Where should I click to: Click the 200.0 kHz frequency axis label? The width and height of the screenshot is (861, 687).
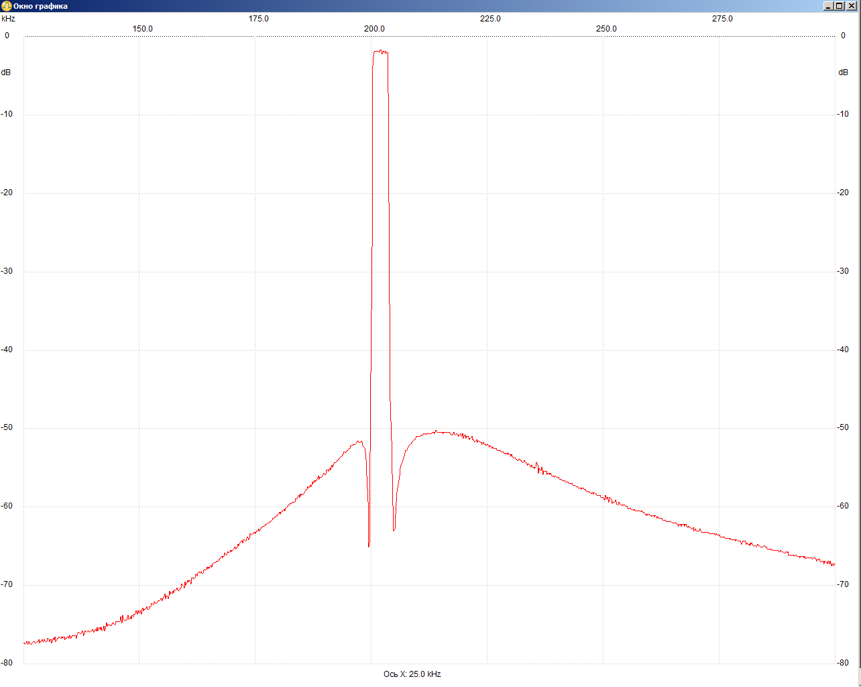(374, 29)
